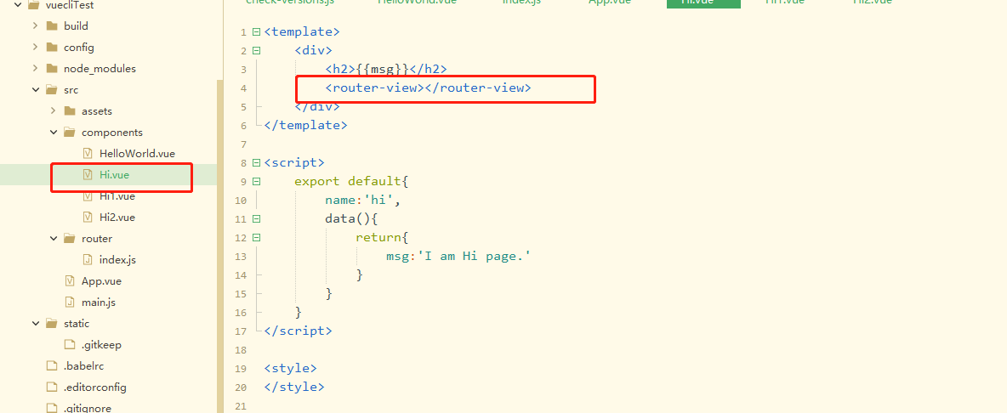1007x413 pixels.
Task: Click the .editorconfig file icon
Action: [x=52, y=387]
